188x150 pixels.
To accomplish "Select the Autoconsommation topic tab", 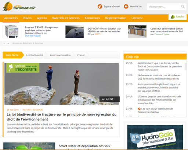I will coord(60,55).
